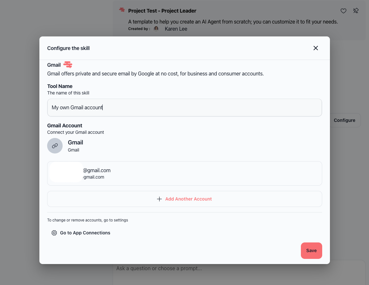Click the chain link icon for Gmail
The height and width of the screenshot is (285, 369).
tap(55, 146)
